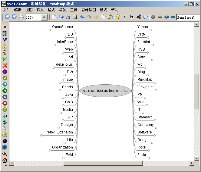Add the yellow warning triangle icon
Image resolution: width=201 pixels, height=172 pixels.
coord(5,46)
